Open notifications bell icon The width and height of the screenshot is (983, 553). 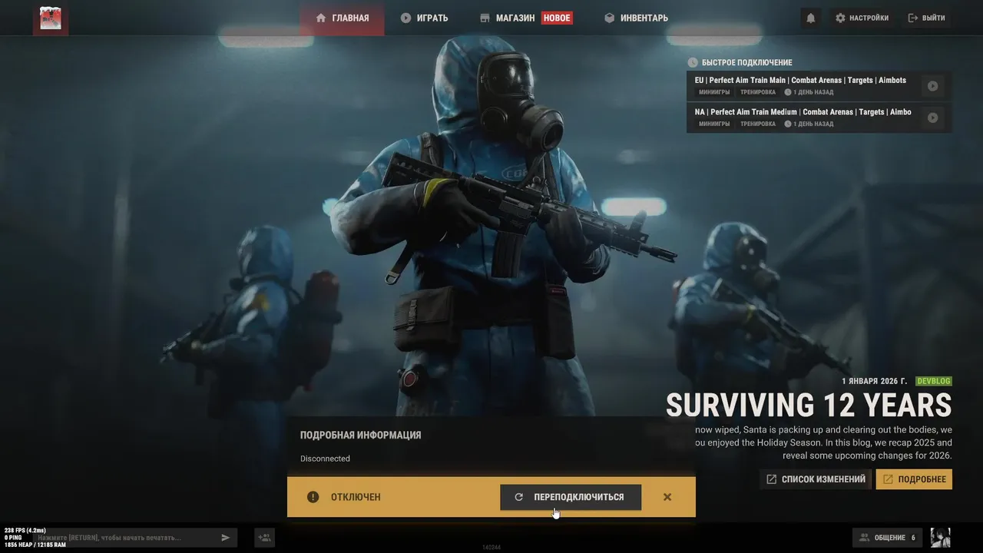click(x=810, y=18)
